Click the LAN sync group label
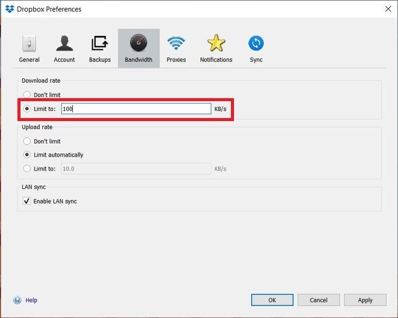 (x=34, y=187)
